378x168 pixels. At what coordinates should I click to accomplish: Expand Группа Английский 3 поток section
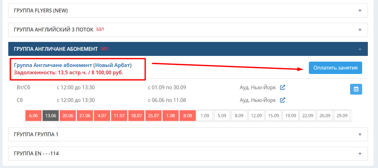188,30
